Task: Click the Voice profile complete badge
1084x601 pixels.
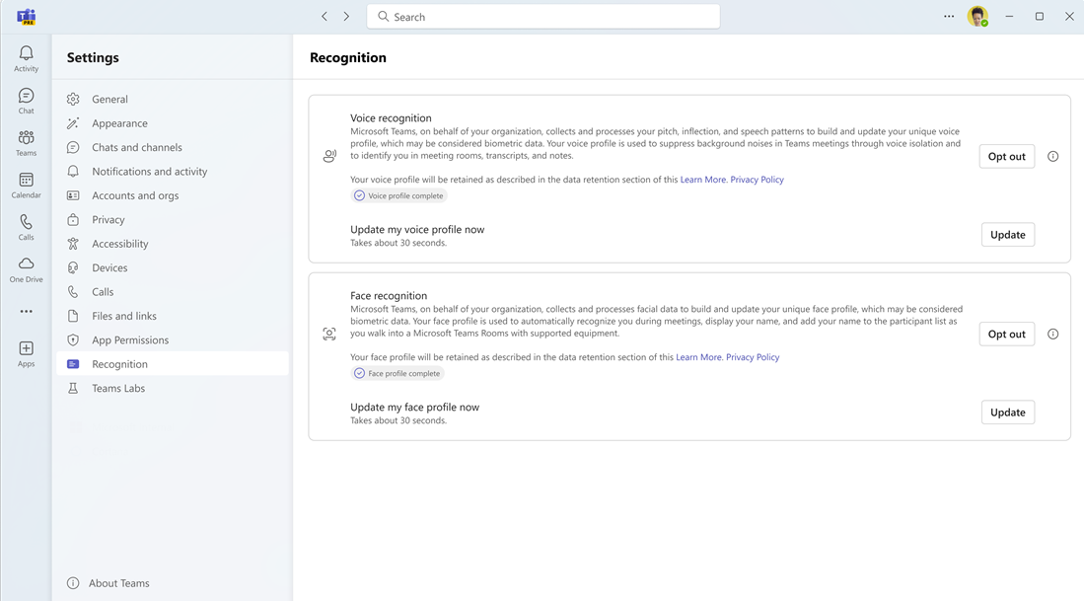Action: (398, 195)
